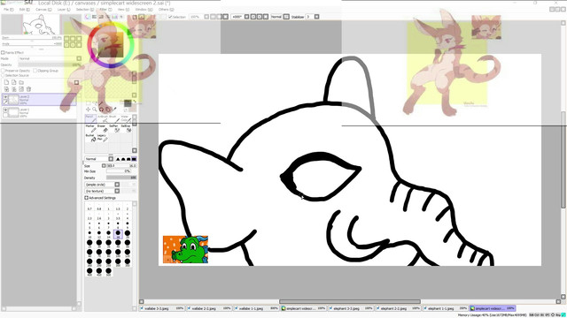
Task: Toggle the color wheel panel icon
Action: (x=87, y=17)
